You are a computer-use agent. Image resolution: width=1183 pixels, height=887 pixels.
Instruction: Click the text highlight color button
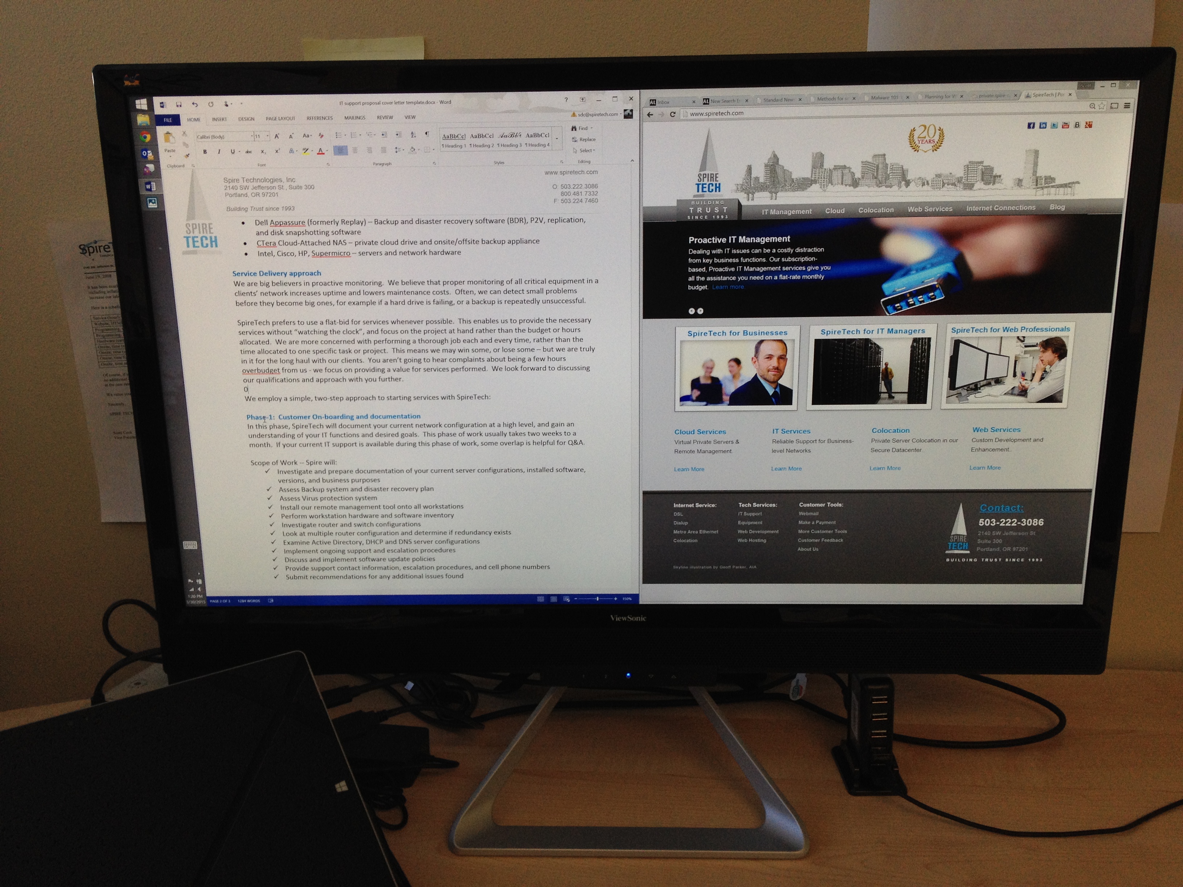tap(306, 151)
